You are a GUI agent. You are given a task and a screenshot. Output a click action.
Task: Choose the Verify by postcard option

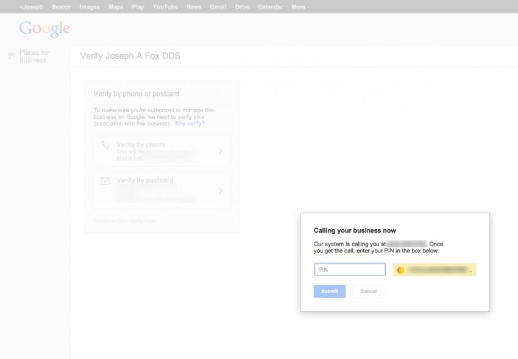162,190
